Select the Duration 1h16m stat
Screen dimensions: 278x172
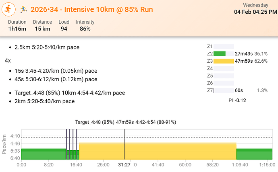[x=17, y=25]
